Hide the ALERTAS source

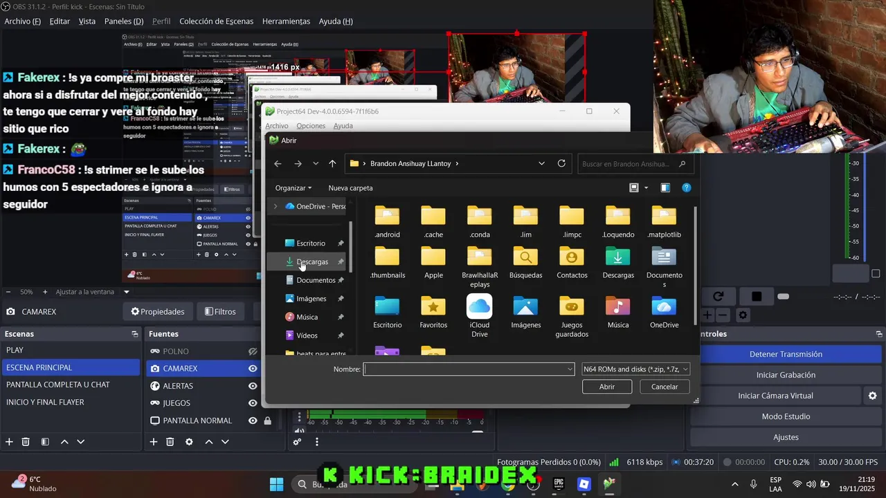(x=253, y=386)
